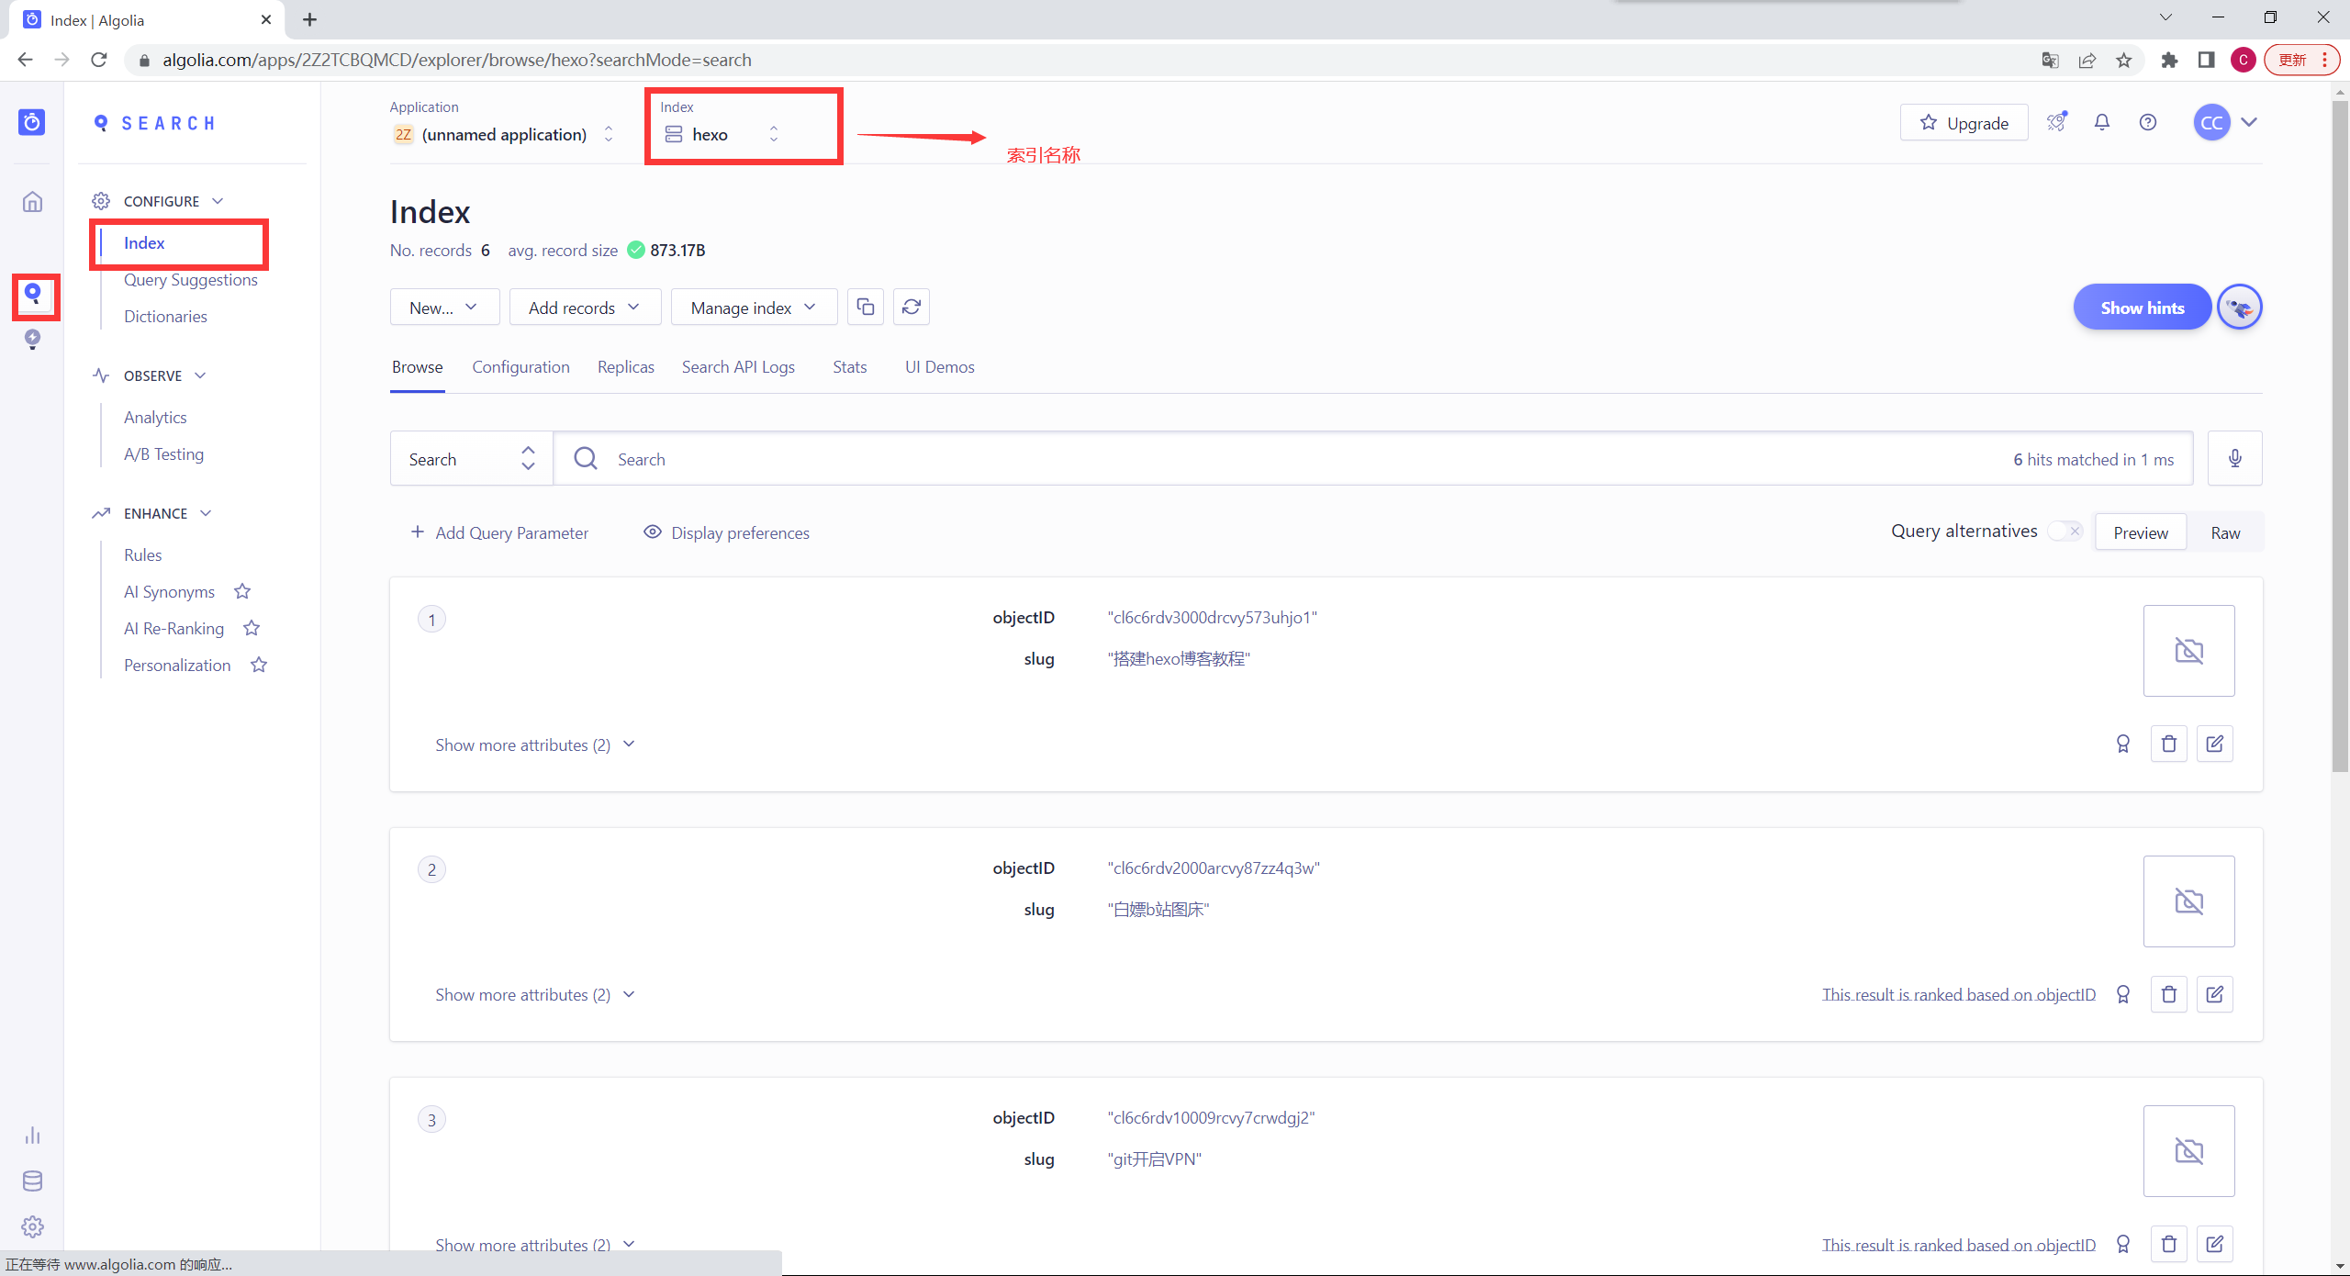Open Display preferences
Image resolution: width=2350 pixels, height=1276 pixels.
click(x=726, y=532)
